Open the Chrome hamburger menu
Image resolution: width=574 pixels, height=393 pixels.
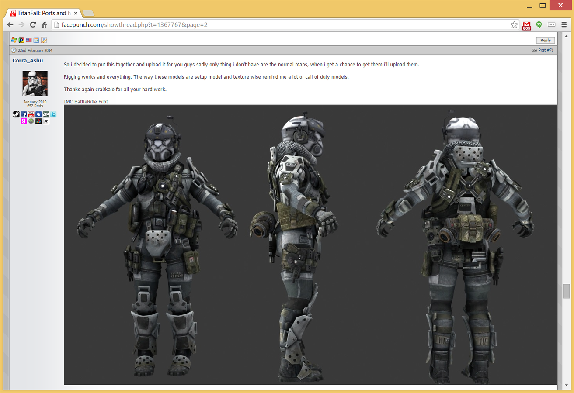[x=564, y=25]
